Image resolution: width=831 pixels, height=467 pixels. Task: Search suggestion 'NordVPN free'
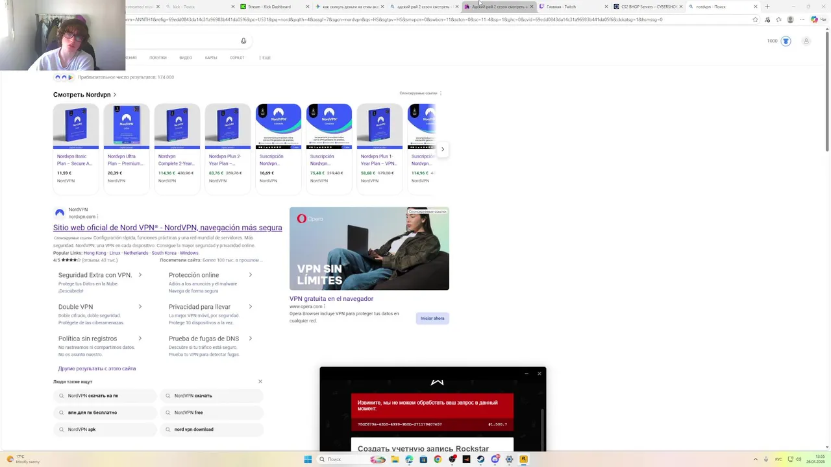pyautogui.click(x=212, y=413)
